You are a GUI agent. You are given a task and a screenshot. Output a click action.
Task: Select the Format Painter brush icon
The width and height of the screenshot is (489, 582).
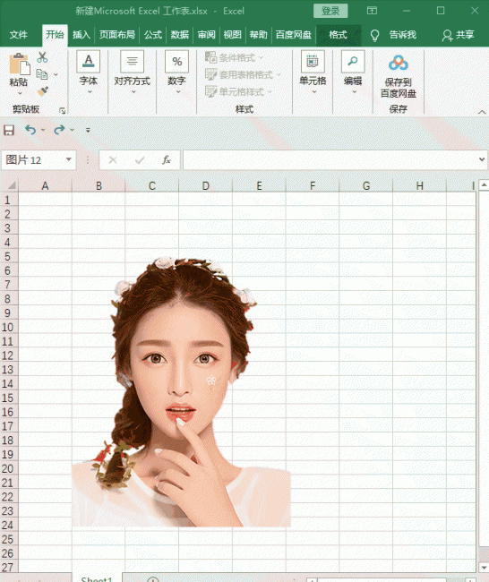[x=42, y=91]
